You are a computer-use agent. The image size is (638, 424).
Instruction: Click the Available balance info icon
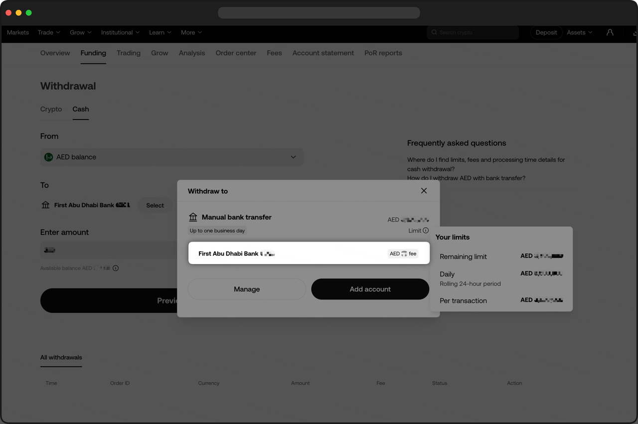coord(116,268)
